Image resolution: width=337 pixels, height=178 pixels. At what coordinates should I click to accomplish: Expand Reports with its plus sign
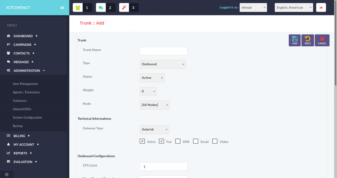pos(31,153)
